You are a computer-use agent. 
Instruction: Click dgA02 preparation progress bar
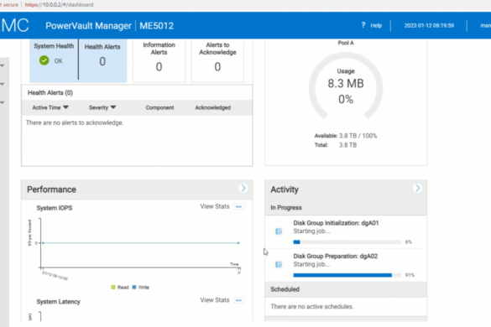(347, 275)
